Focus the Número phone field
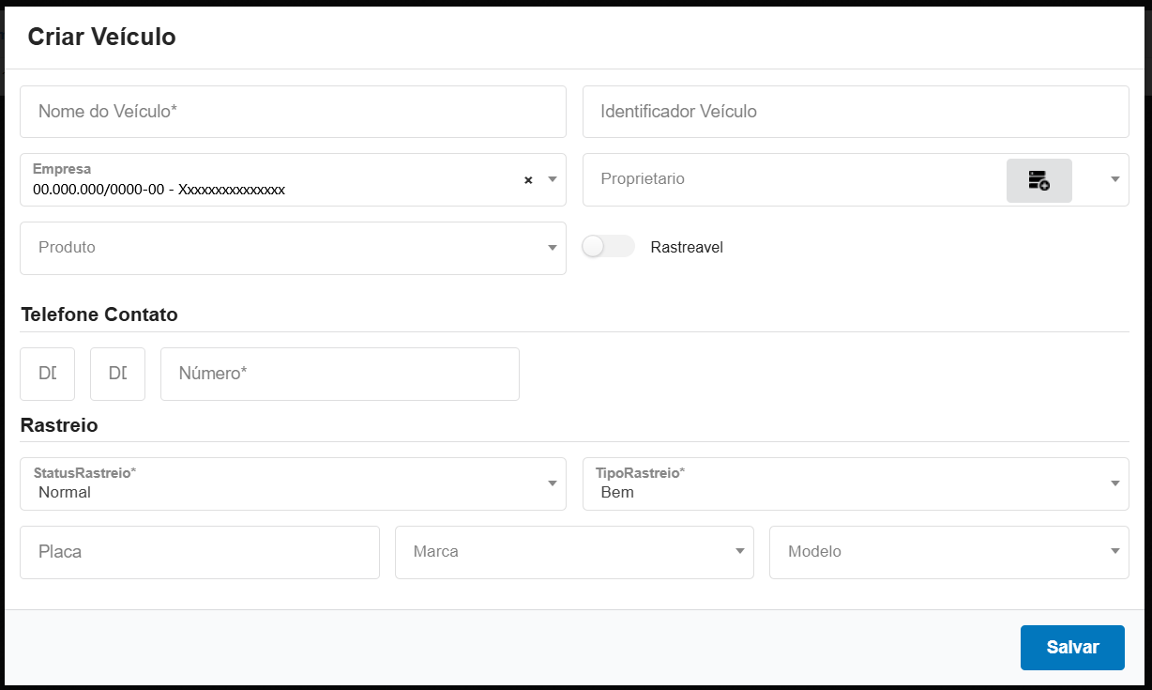 pos(340,374)
